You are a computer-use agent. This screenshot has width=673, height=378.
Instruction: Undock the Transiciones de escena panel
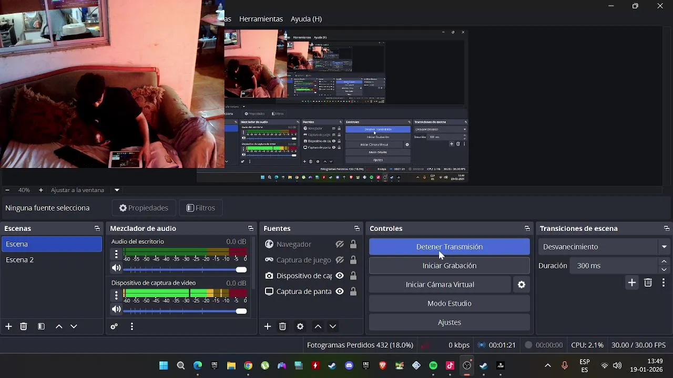point(667,228)
